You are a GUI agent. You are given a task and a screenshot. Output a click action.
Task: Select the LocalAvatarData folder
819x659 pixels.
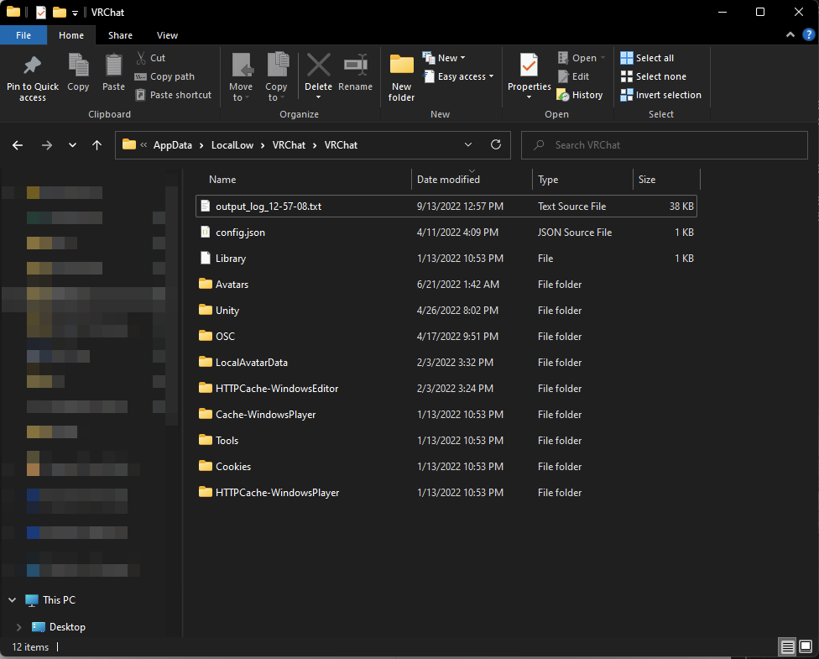pos(446,362)
